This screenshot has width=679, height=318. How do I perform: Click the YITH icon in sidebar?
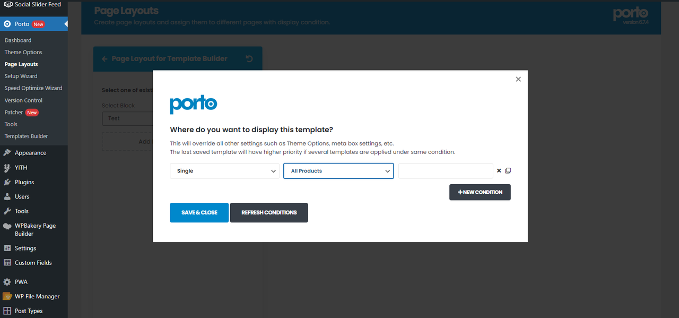tap(7, 168)
